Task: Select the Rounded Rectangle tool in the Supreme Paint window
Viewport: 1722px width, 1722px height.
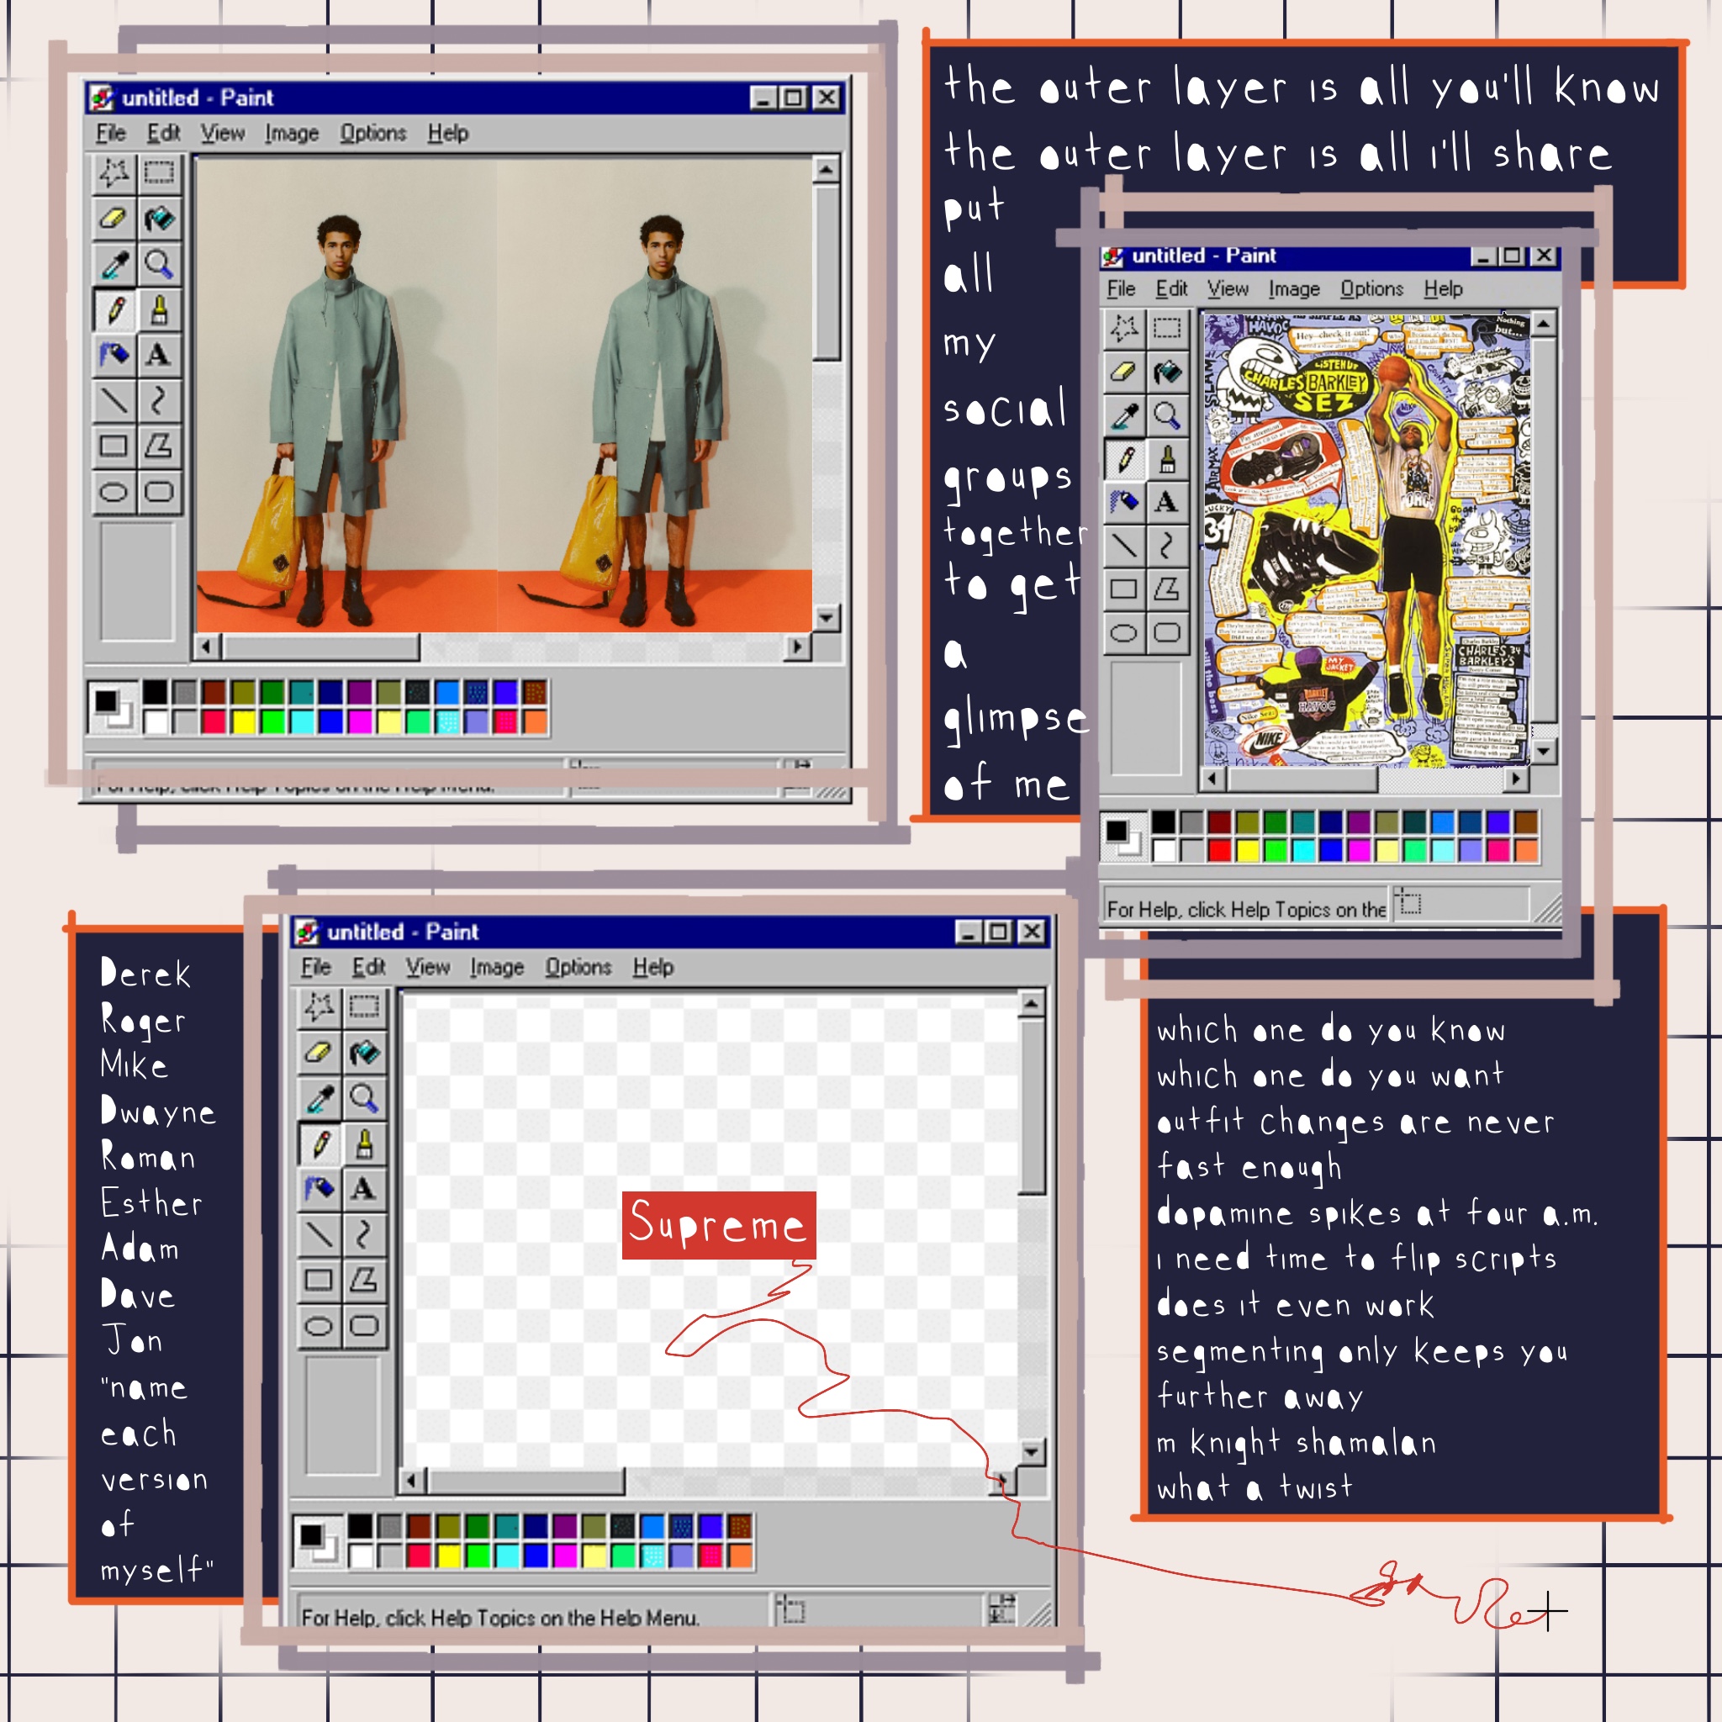Action: [x=363, y=1326]
